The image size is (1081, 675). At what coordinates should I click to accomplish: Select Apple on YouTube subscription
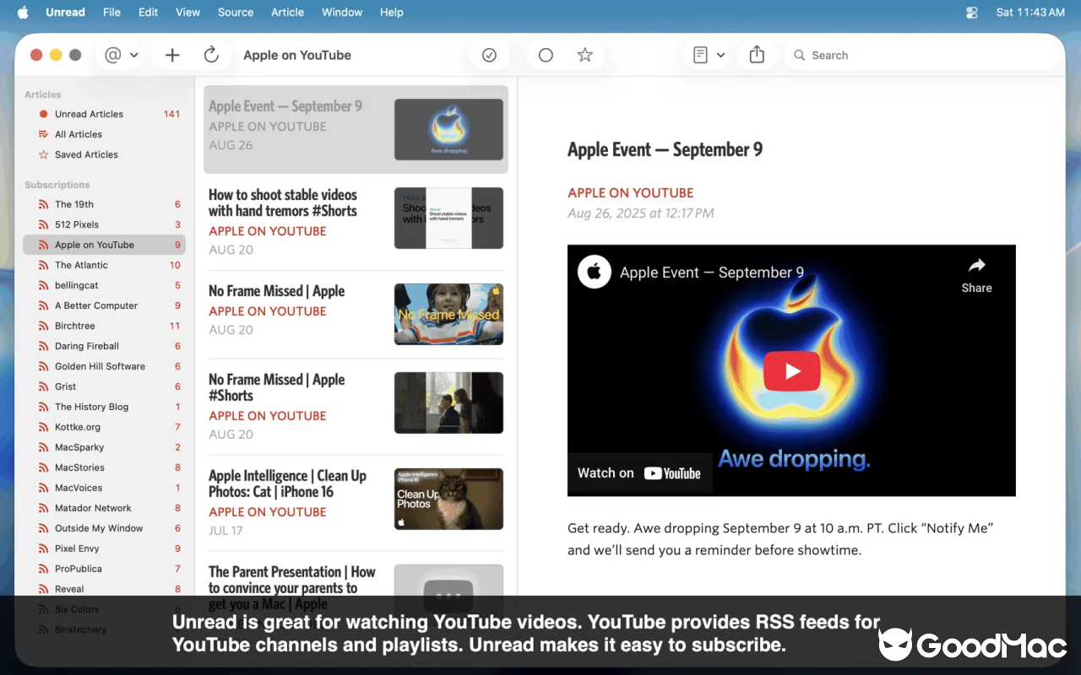104,245
